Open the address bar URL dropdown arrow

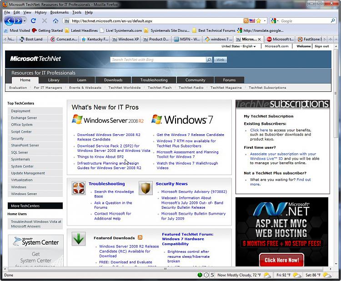point(265,21)
